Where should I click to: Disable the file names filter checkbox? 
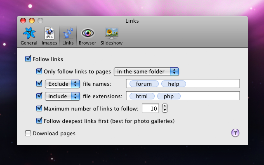39,83
